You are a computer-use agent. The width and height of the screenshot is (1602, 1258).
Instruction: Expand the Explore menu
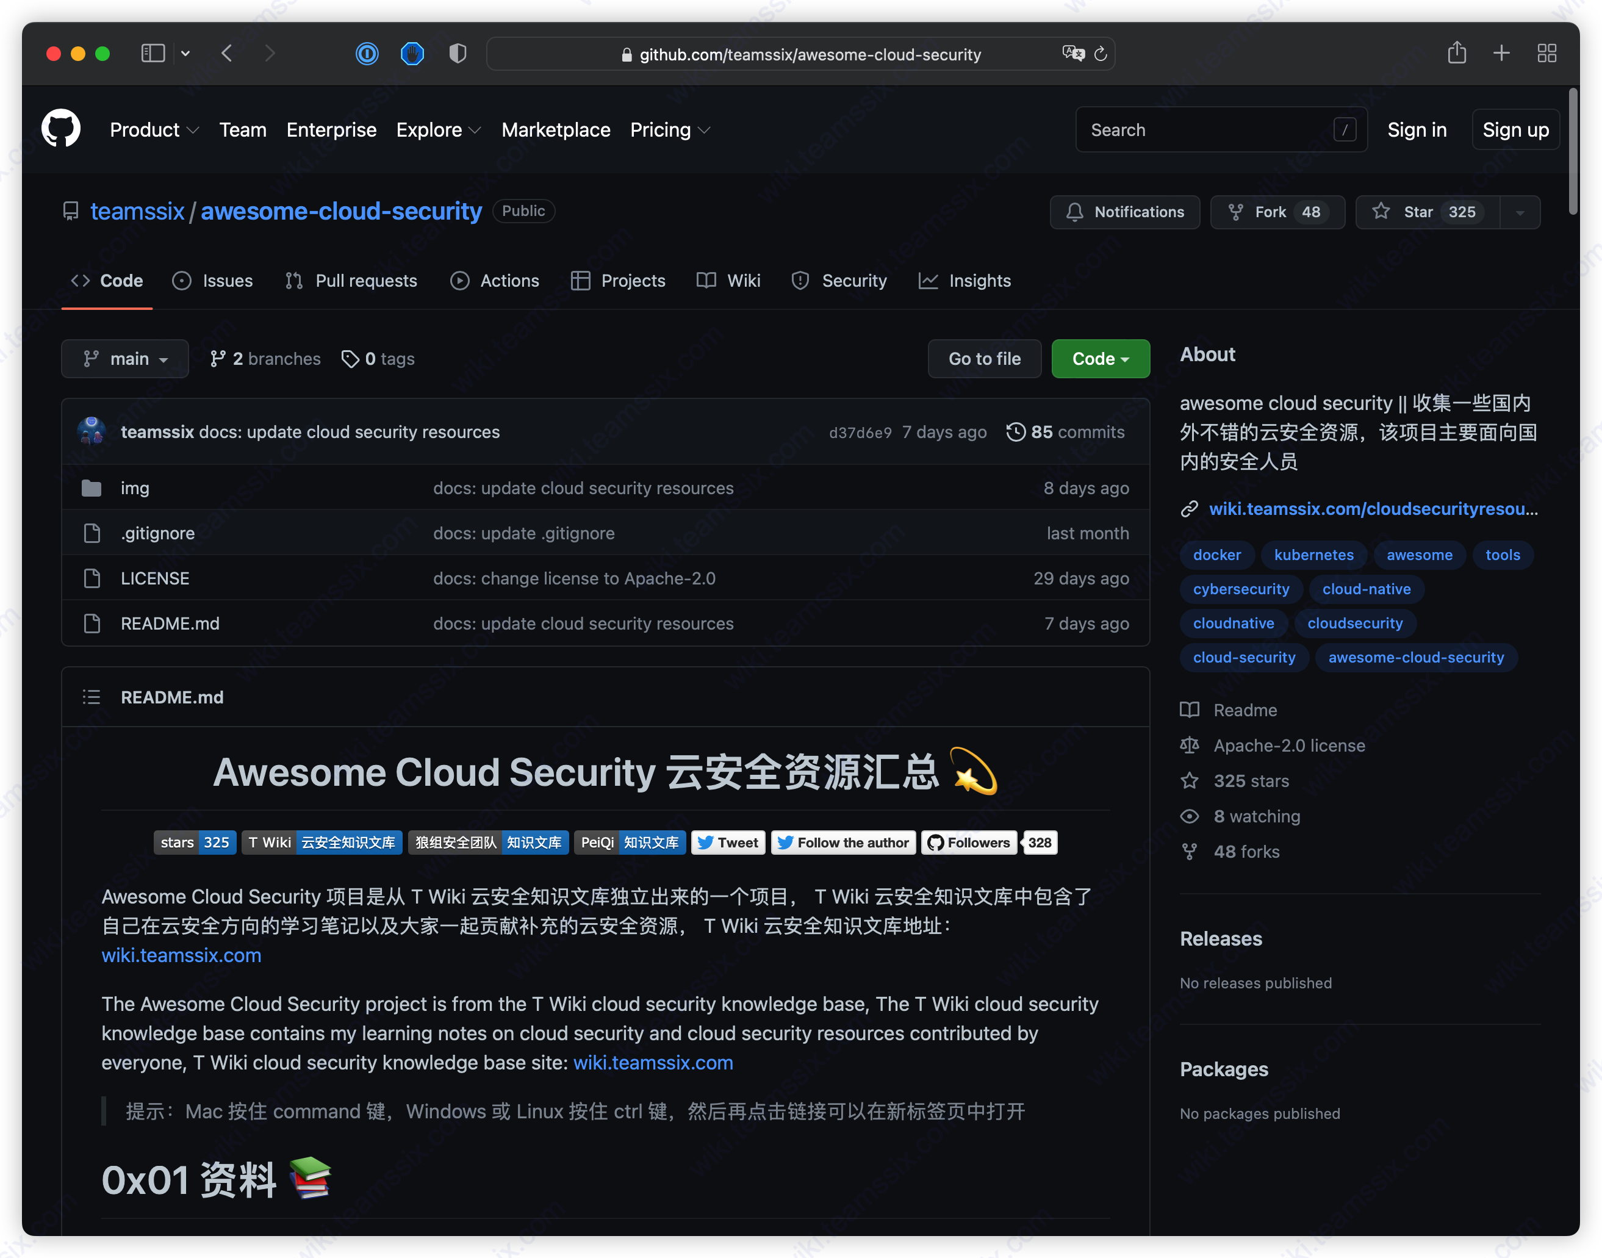(x=438, y=129)
